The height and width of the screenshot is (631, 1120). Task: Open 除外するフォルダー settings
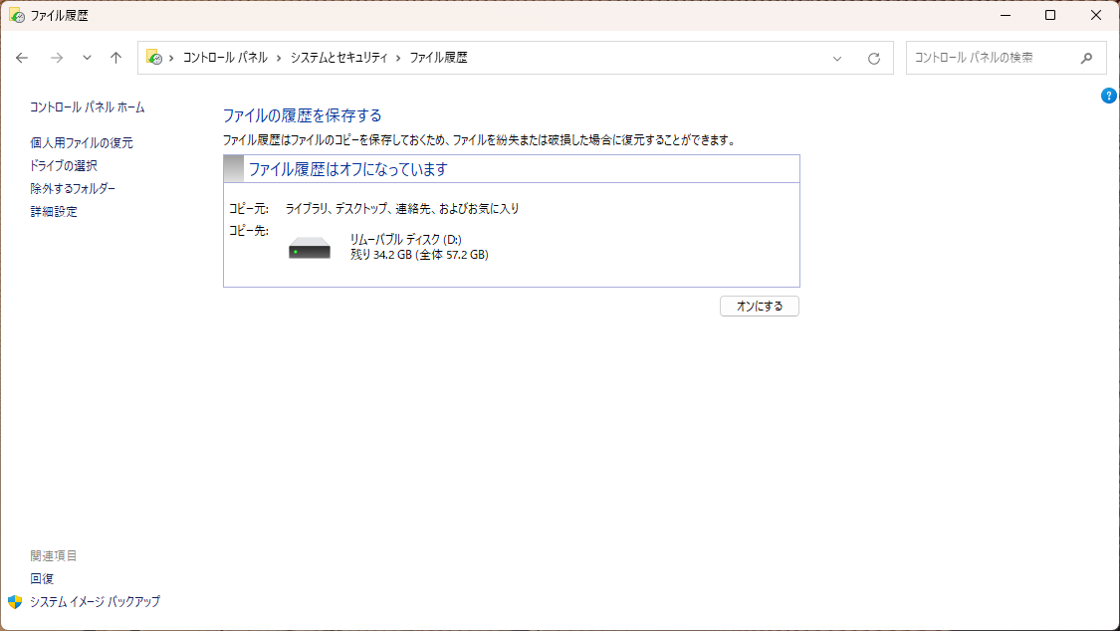73,189
